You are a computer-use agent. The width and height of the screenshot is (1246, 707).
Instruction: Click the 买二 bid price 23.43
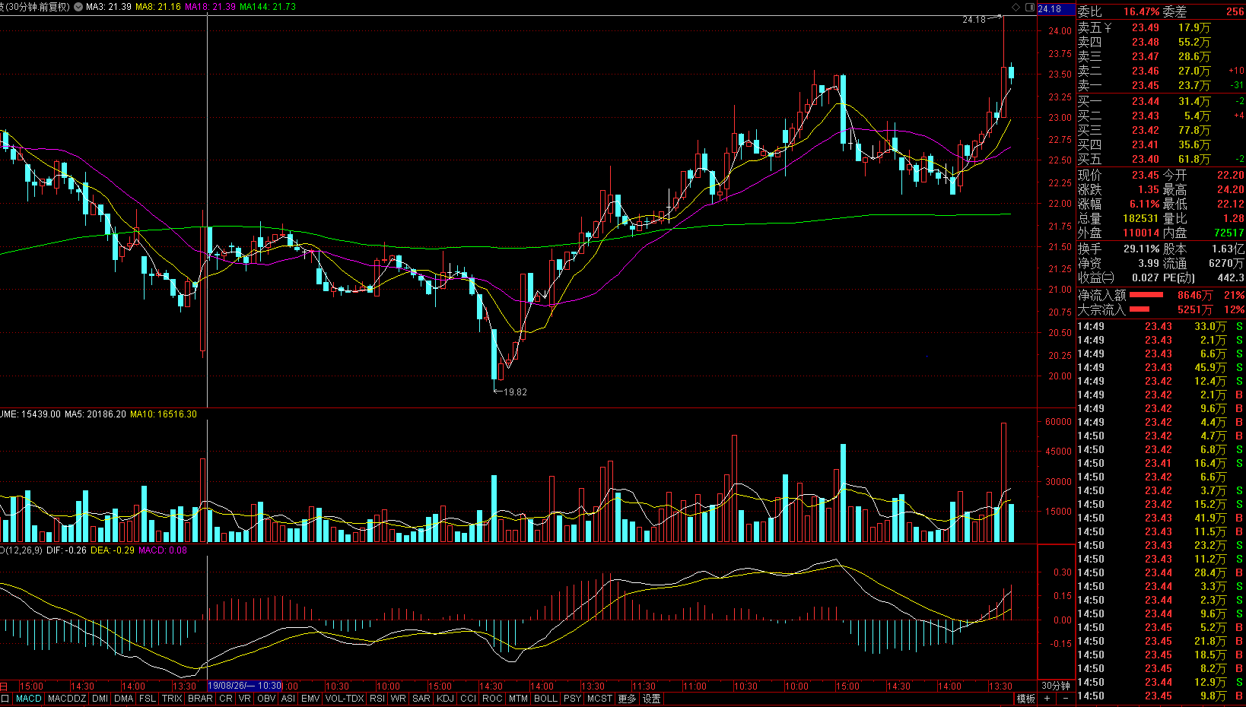(x=1146, y=116)
